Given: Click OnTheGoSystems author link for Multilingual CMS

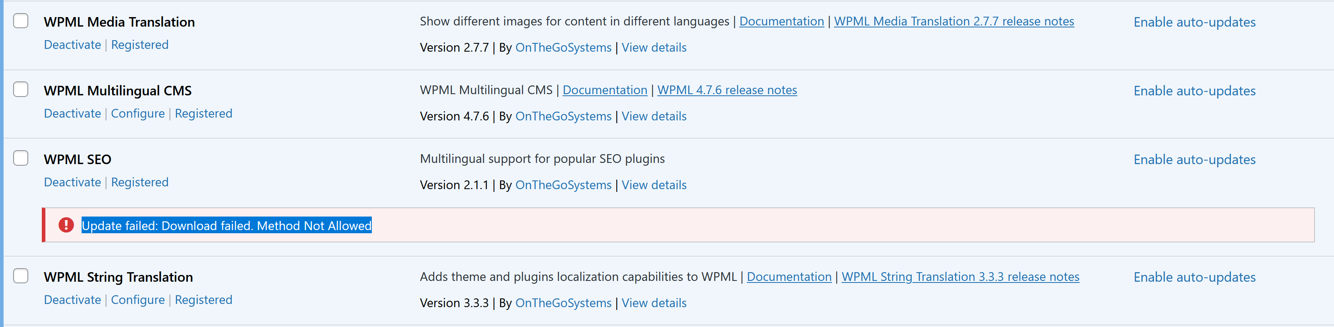Looking at the screenshot, I should click(x=563, y=116).
